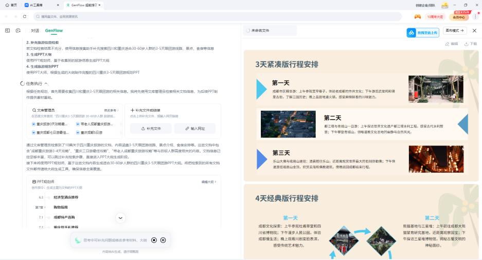Click the 第一天 heading on 3-day slide
Image resolution: width=482 pixels, height=260 pixels.
pos(281,83)
